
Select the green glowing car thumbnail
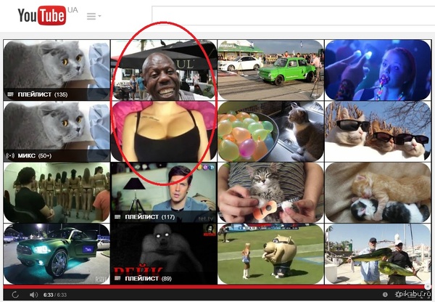[56, 254]
